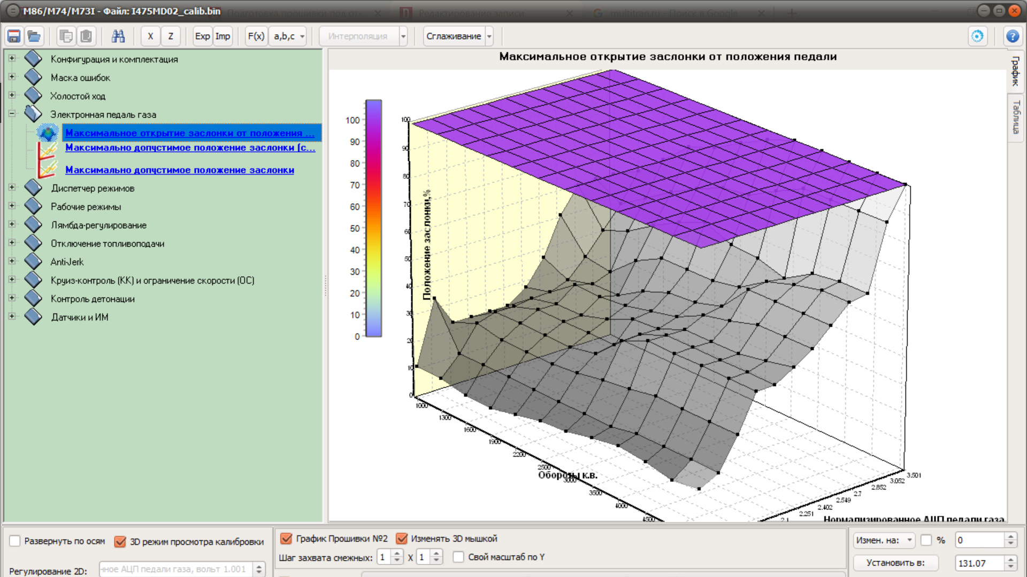The height and width of the screenshot is (577, 1027).
Task: Expand the Холостой ход node
Action: point(12,95)
